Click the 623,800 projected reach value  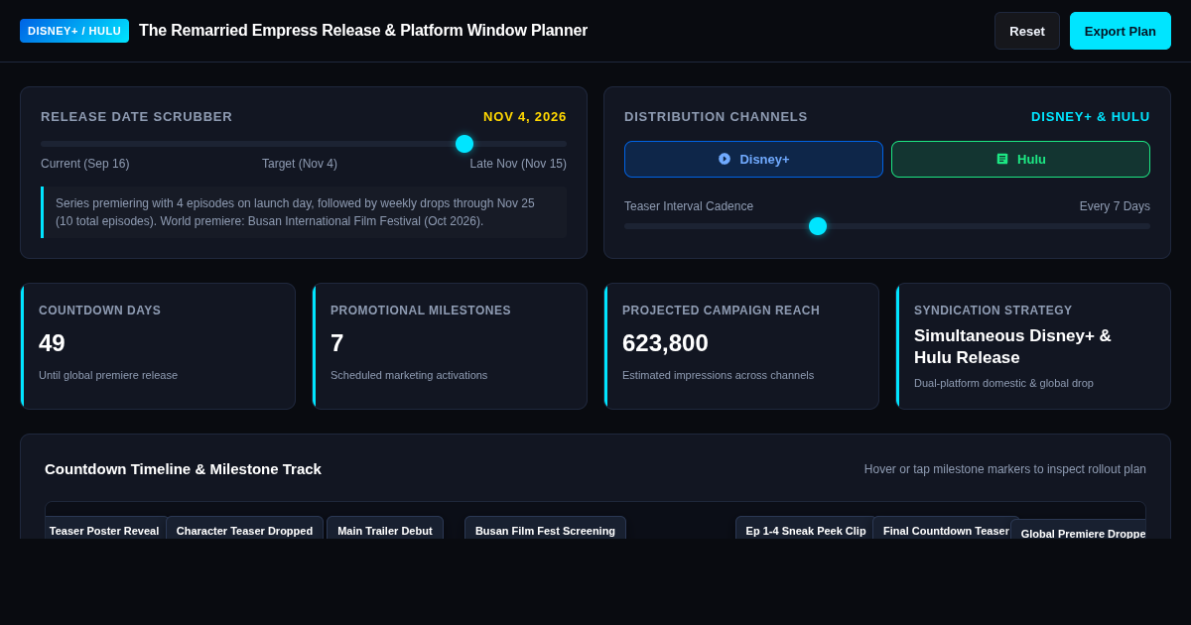[x=665, y=343]
